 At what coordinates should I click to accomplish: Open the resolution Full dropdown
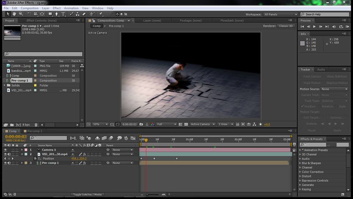[166, 124]
